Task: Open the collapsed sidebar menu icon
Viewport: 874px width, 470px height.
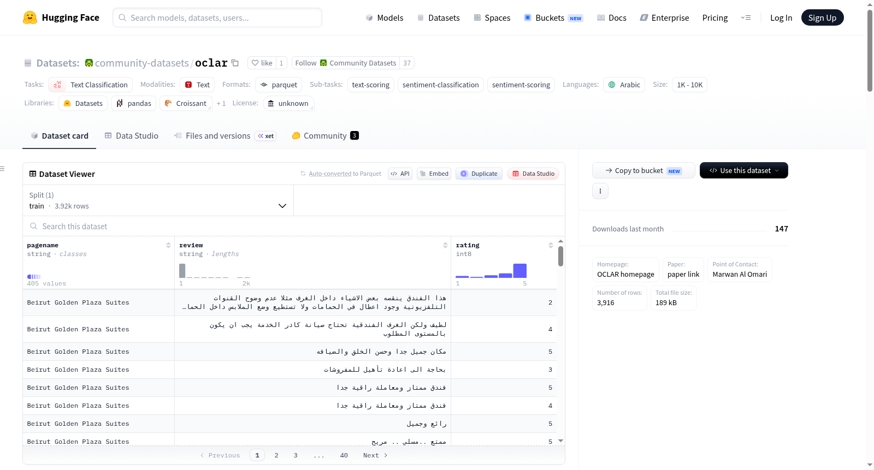Action: tap(2, 169)
